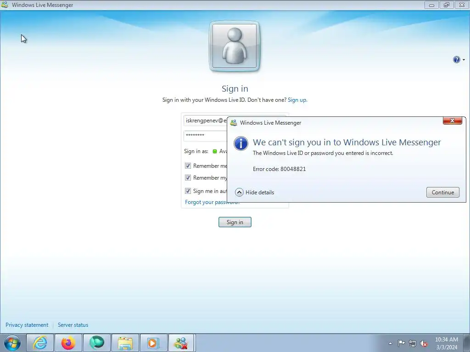Click Windows Live Messenger taskbar icon
The image size is (470, 352).
click(182, 343)
